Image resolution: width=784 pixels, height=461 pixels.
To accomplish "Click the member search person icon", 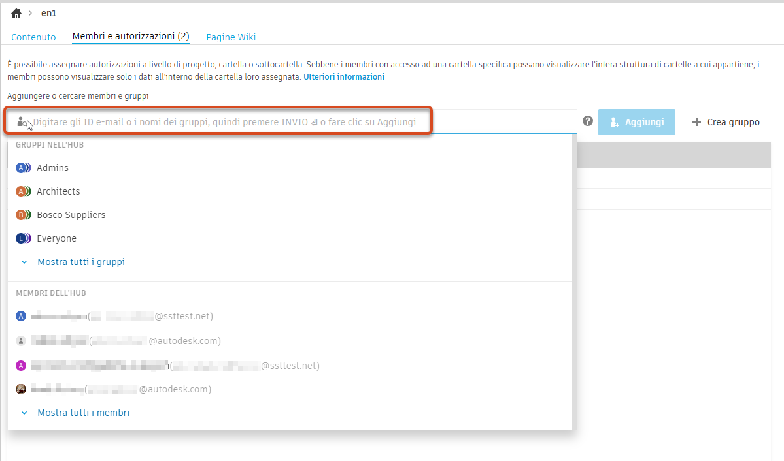I will (22, 121).
